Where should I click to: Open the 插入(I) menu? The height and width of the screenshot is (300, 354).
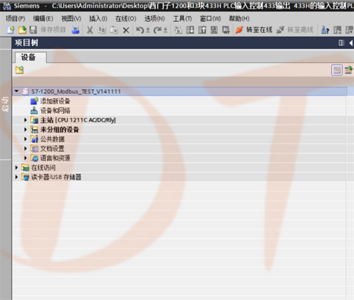coord(98,18)
